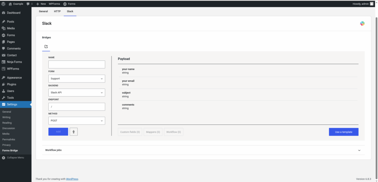Open Forms in the top admin bar
This screenshot has width=378, height=182.
point(69,4)
